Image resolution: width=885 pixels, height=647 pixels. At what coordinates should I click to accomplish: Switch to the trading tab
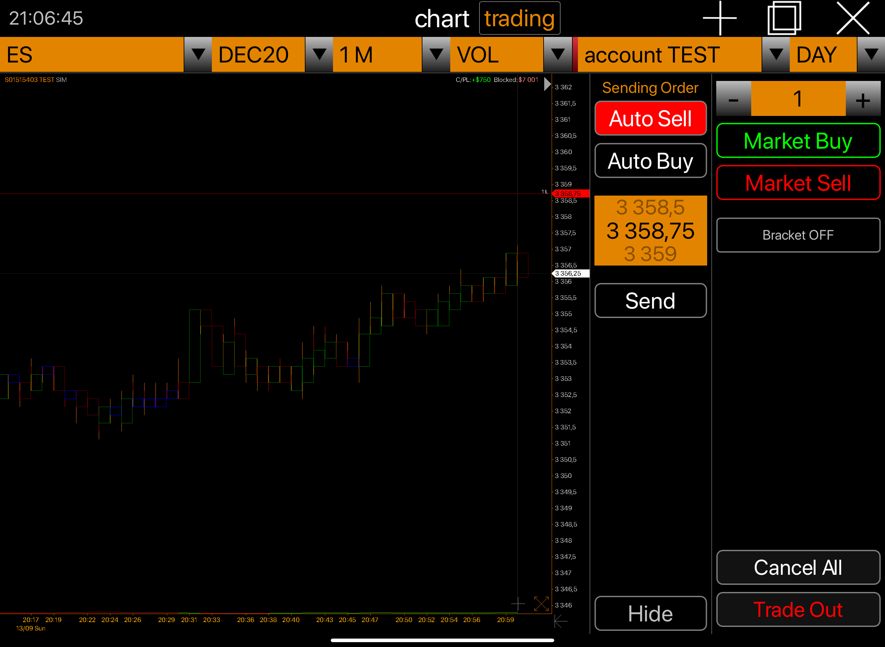point(520,18)
